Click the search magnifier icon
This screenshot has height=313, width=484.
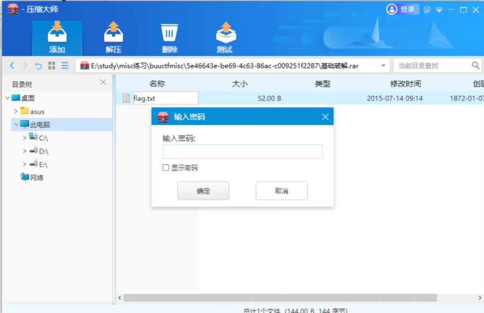tap(475, 65)
